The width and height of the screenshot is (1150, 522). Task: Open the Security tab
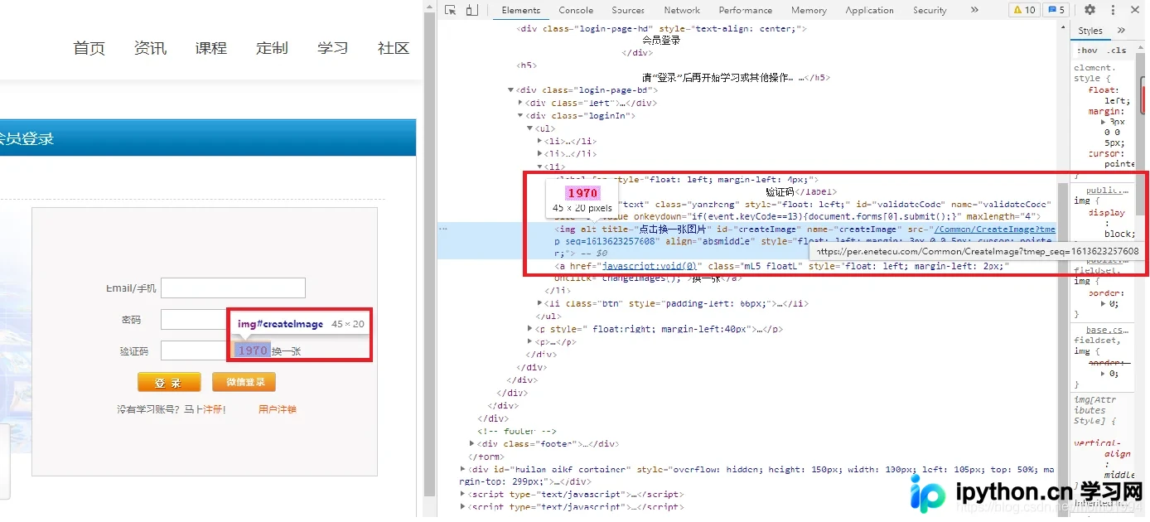tap(930, 10)
